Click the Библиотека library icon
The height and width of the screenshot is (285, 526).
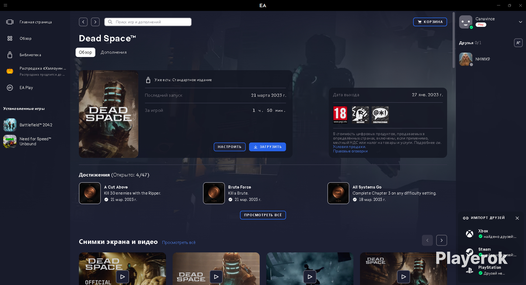click(x=10, y=55)
